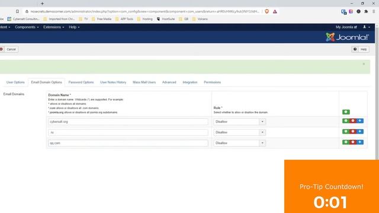Click the Help button in toolbar
This screenshot has width=379, height=213.
coord(360,49)
